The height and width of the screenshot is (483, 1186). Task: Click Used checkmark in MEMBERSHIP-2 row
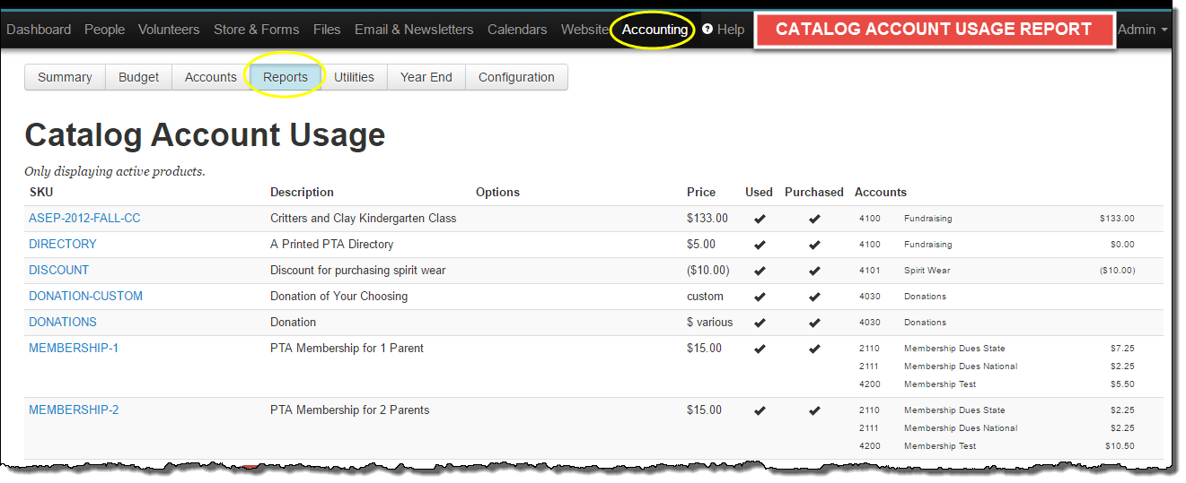[760, 410]
